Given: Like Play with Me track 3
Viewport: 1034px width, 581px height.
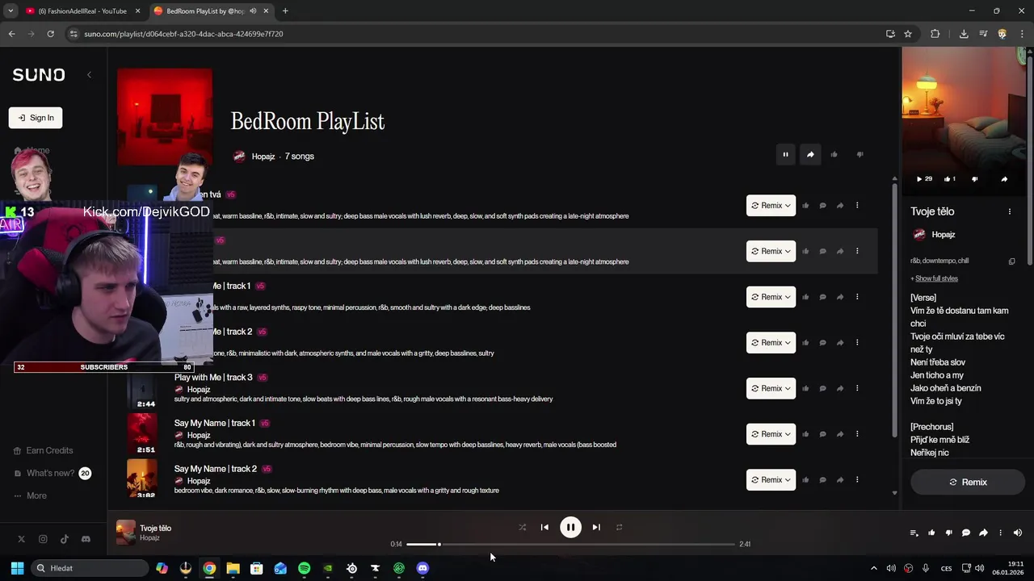Looking at the screenshot, I should pyautogui.click(x=805, y=388).
